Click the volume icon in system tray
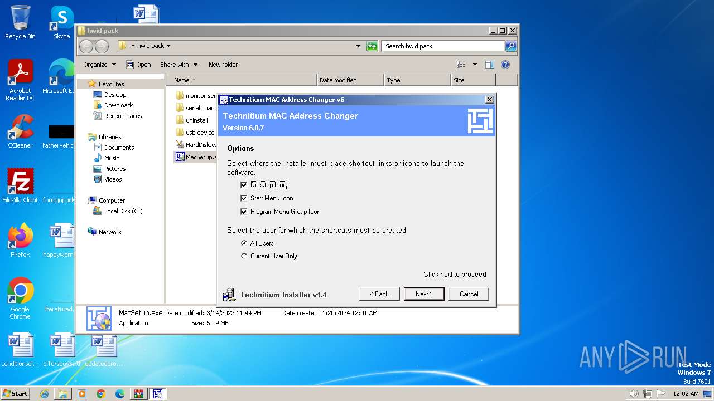This screenshot has height=401, width=714. click(x=634, y=394)
